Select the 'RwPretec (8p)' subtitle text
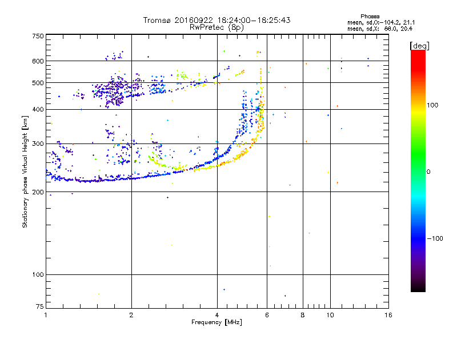 [x=217, y=27]
